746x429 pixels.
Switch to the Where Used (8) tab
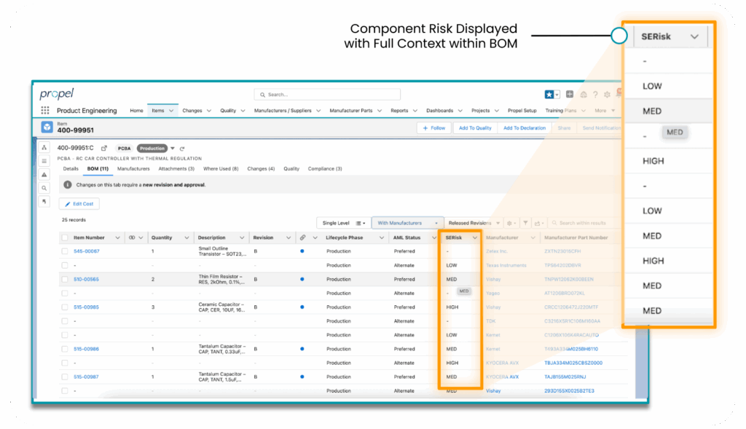pyautogui.click(x=221, y=168)
